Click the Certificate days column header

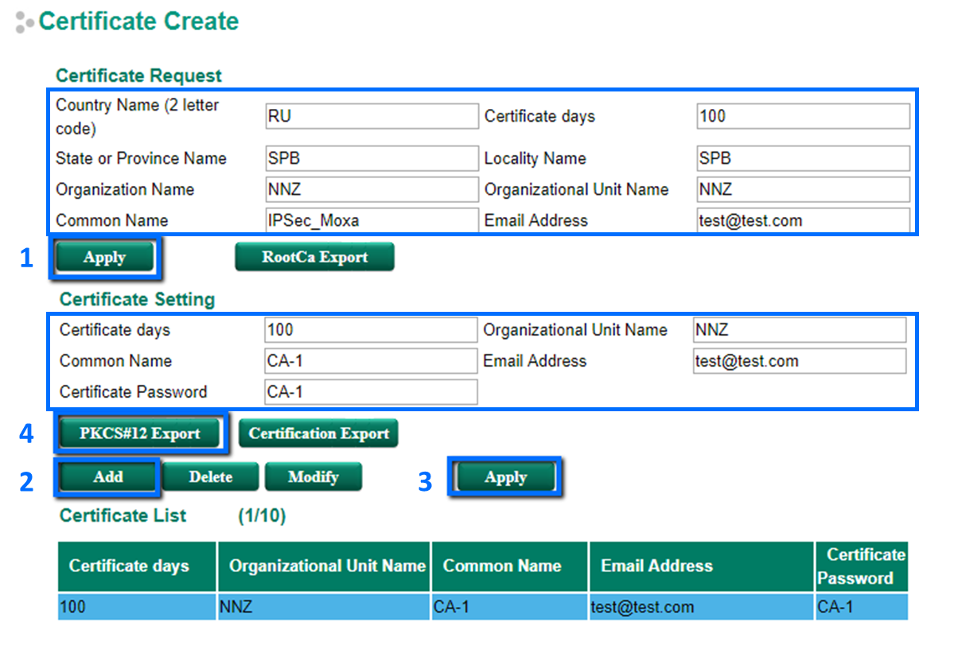click(129, 566)
